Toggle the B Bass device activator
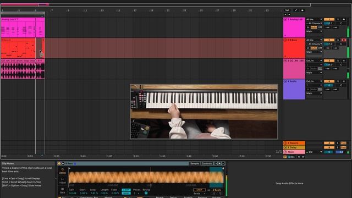Image resolution: width=352 pixels, height=198 pixels. pyautogui.click(x=59, y=163)
